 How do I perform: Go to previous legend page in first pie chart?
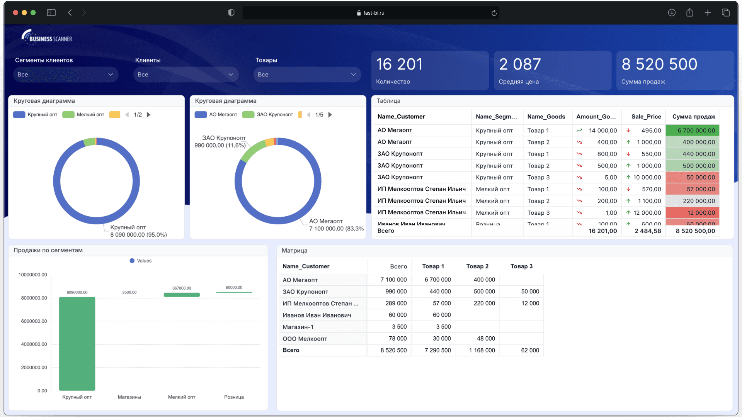127,115
